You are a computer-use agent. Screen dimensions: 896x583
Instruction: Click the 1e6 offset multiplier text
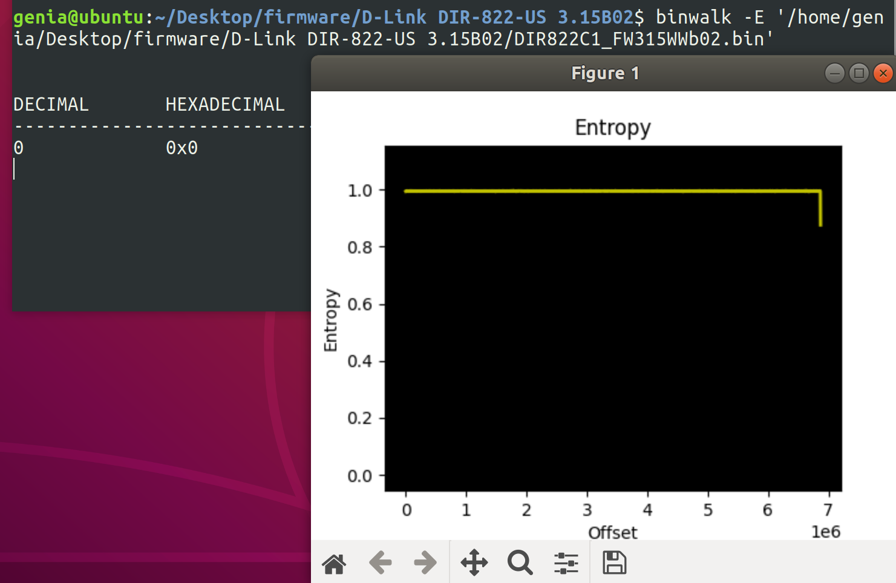[x=825, y=532]
